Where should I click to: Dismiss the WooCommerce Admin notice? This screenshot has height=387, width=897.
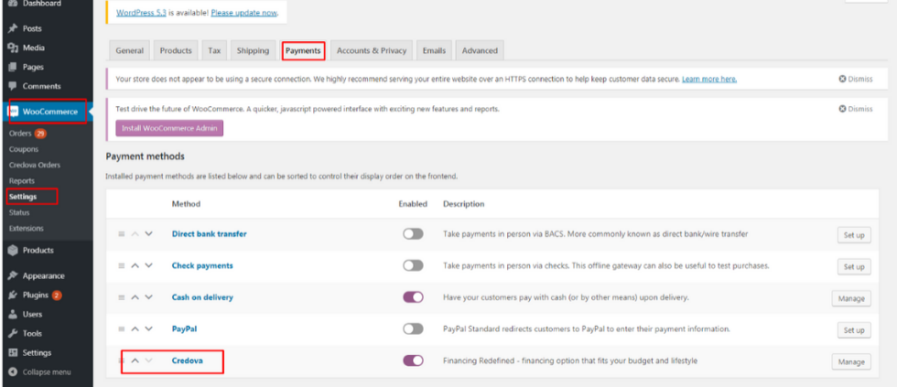pos(855,109)
